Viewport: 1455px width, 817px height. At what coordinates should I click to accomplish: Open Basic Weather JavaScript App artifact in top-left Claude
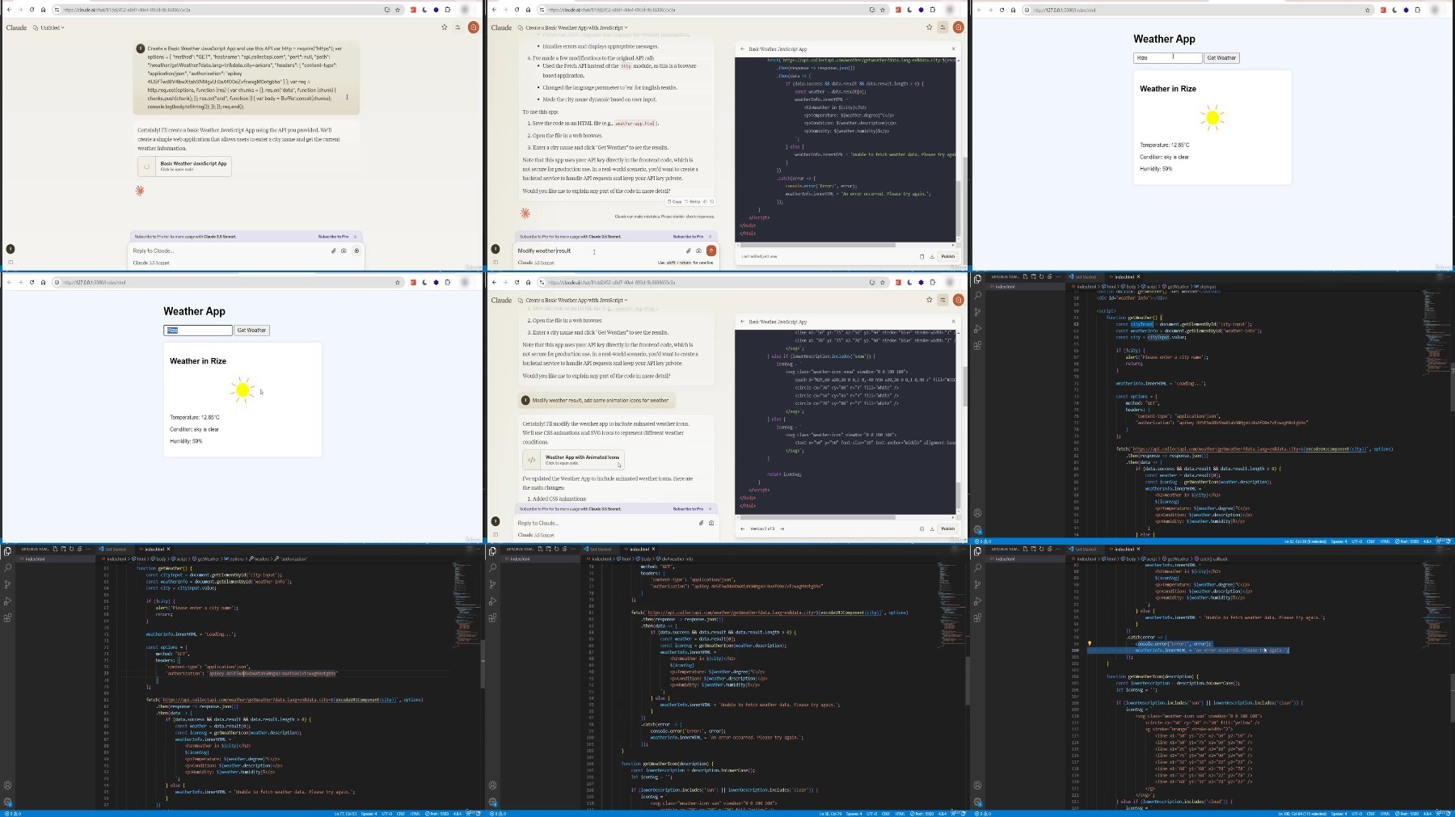coord(184,166)
